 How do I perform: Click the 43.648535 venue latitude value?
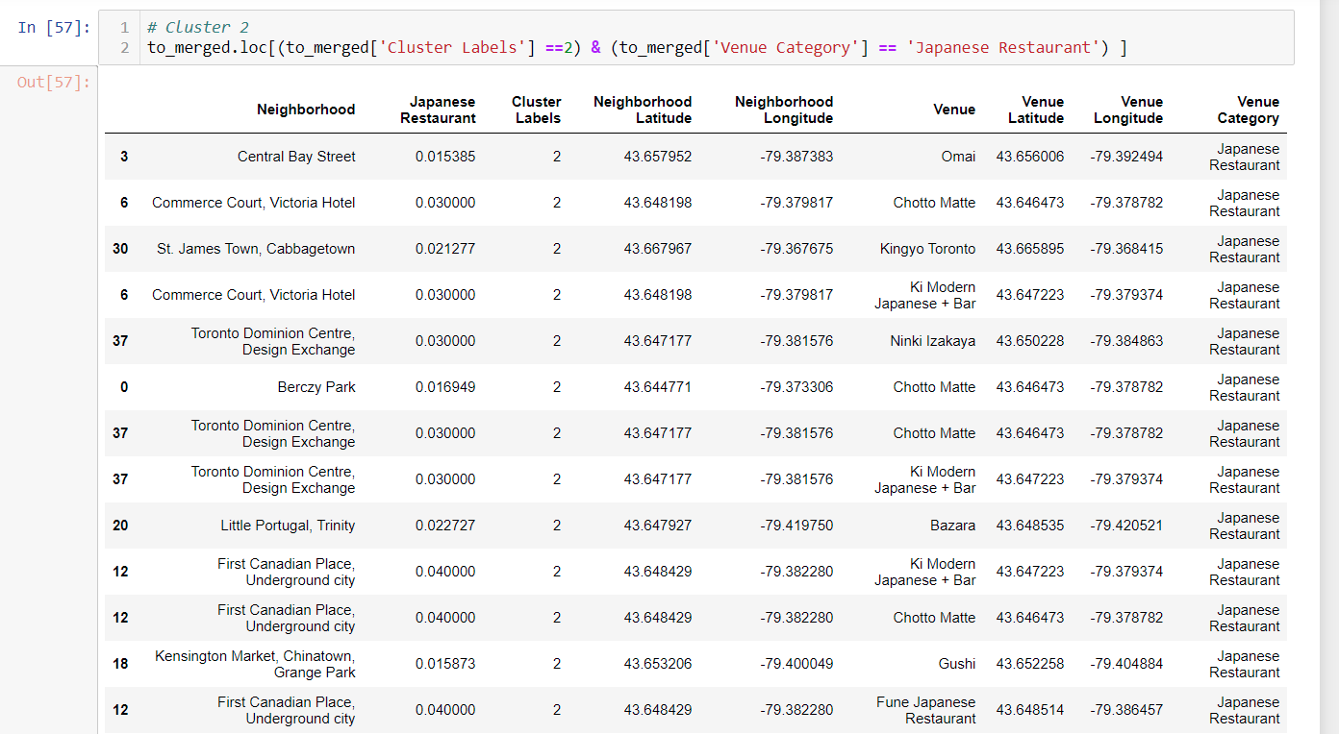point(1030,526)
